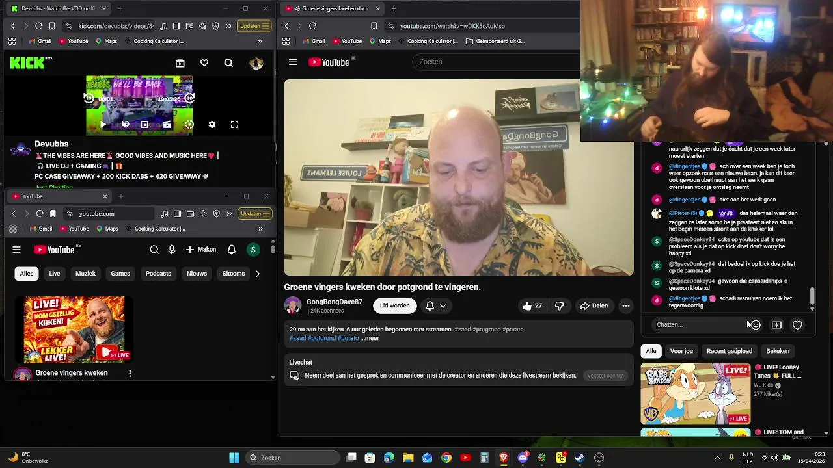Viewport: 833px width, 468px height.
Task: Open emoji picker in chat input
Action: coord(755,325)
